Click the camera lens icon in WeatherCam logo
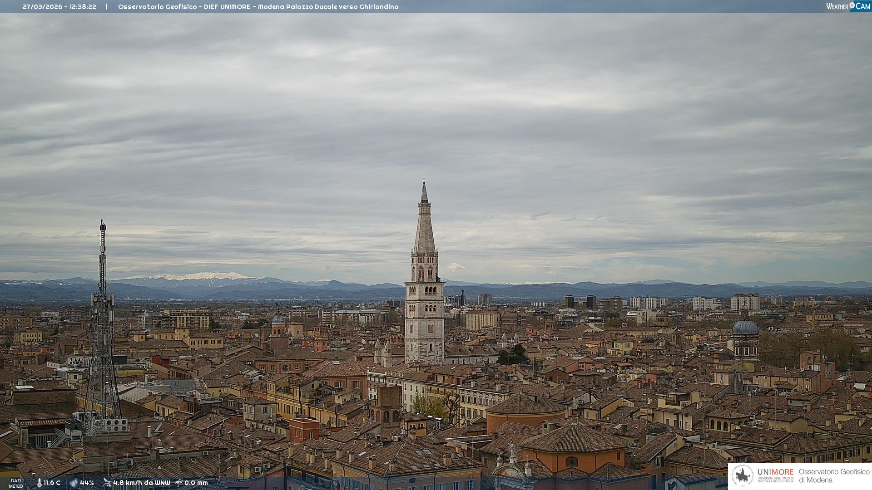Image resolution: width=872 pixels, height=490 pixels. (x=852, y=5)
